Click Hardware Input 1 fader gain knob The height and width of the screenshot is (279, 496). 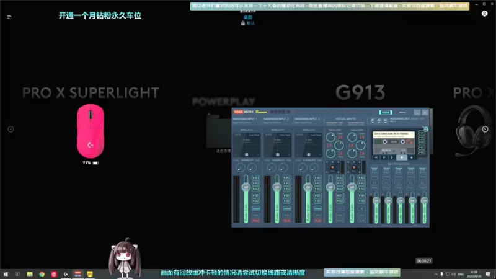tap(246, 187)
